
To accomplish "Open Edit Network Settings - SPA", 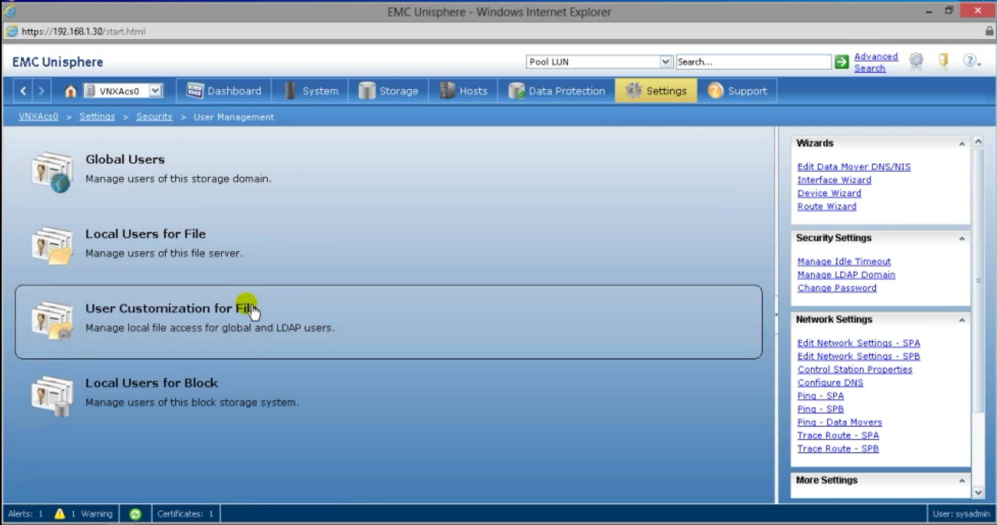I will point(859,343).
